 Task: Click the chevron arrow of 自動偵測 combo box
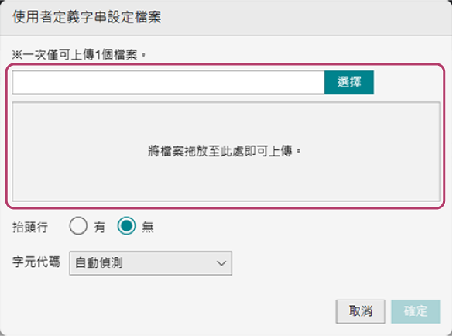221,263
